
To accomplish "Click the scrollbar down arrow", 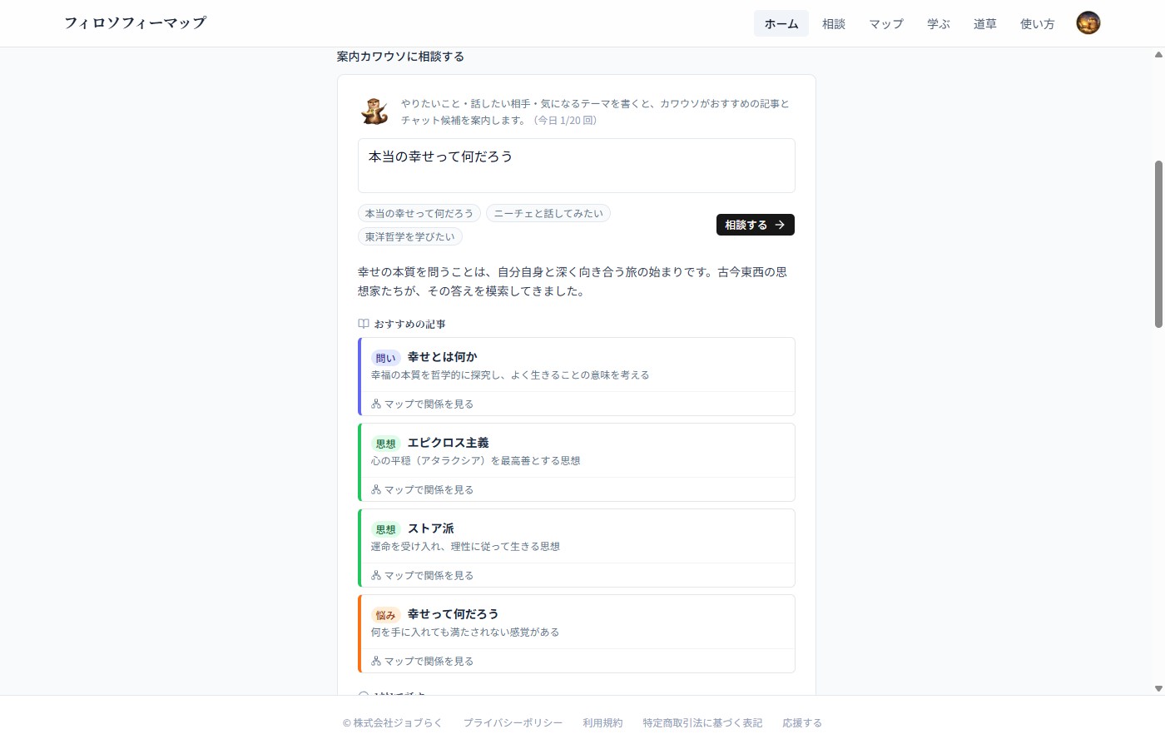I will point(1158,688).
